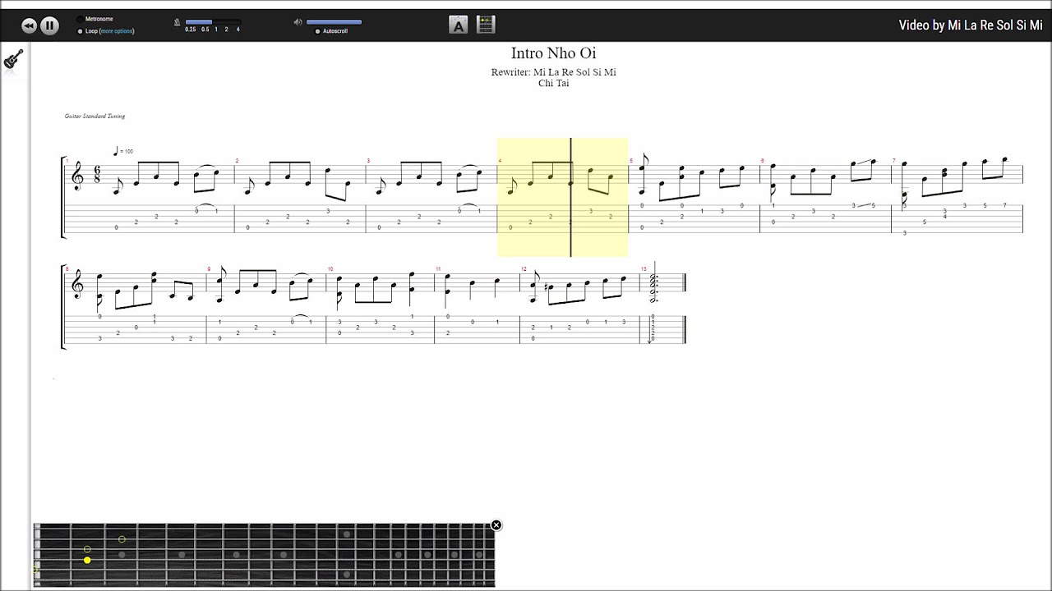The image size is (1052, 591).
Task: Set playback speed to 0.5
Action: 205,30
